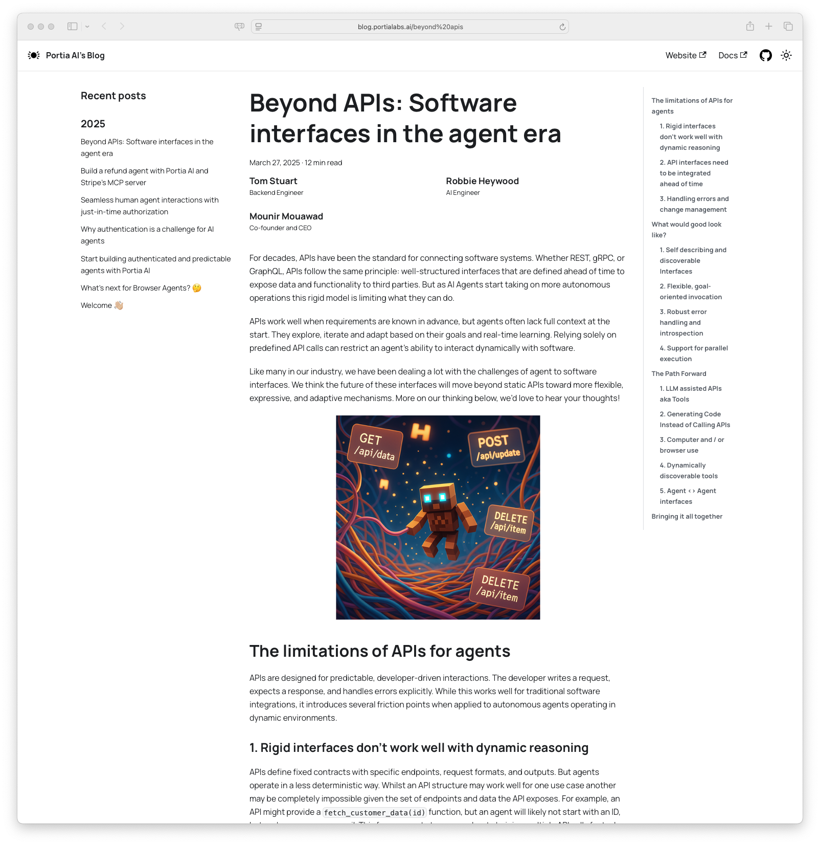Jump to 'The Path Forward' section
Image resolution: width=820 pixels, height=845 pixels.
click(679, 373)
